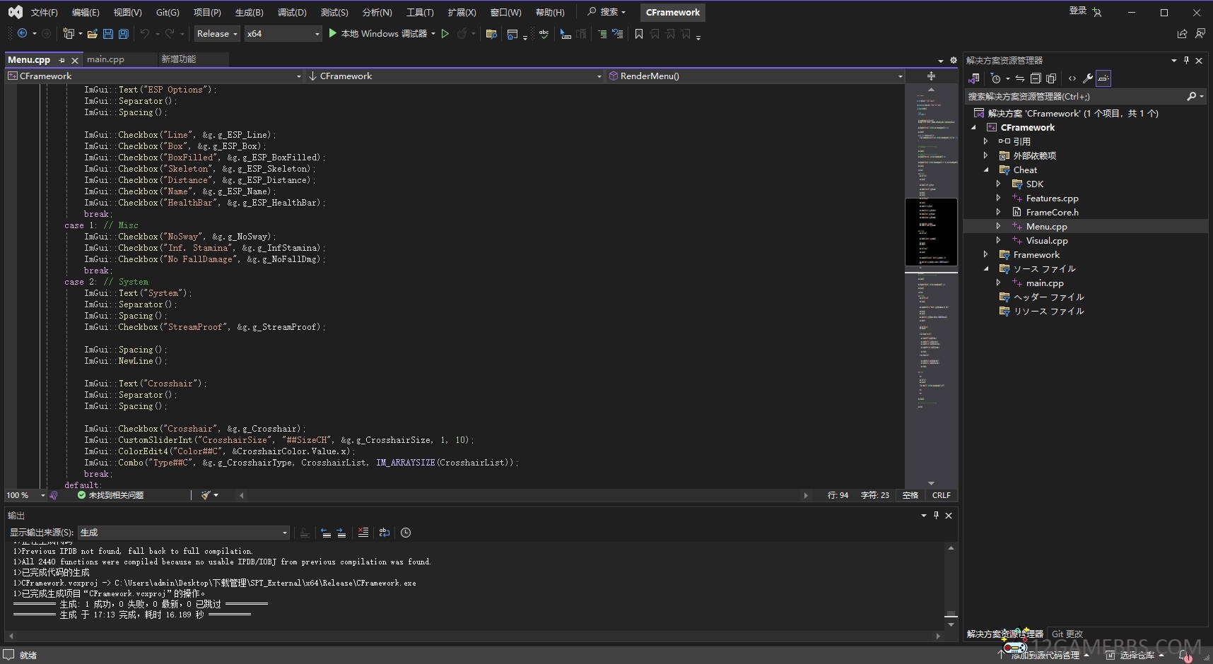The height and width of the screenshot is (664, 1213).
Task: Toggle word wrap in the output window
Action: (385, 533)
